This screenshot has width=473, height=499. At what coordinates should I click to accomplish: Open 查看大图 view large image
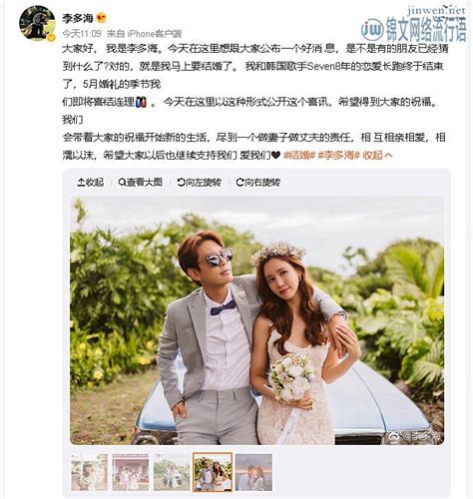(x=141, y=182)
